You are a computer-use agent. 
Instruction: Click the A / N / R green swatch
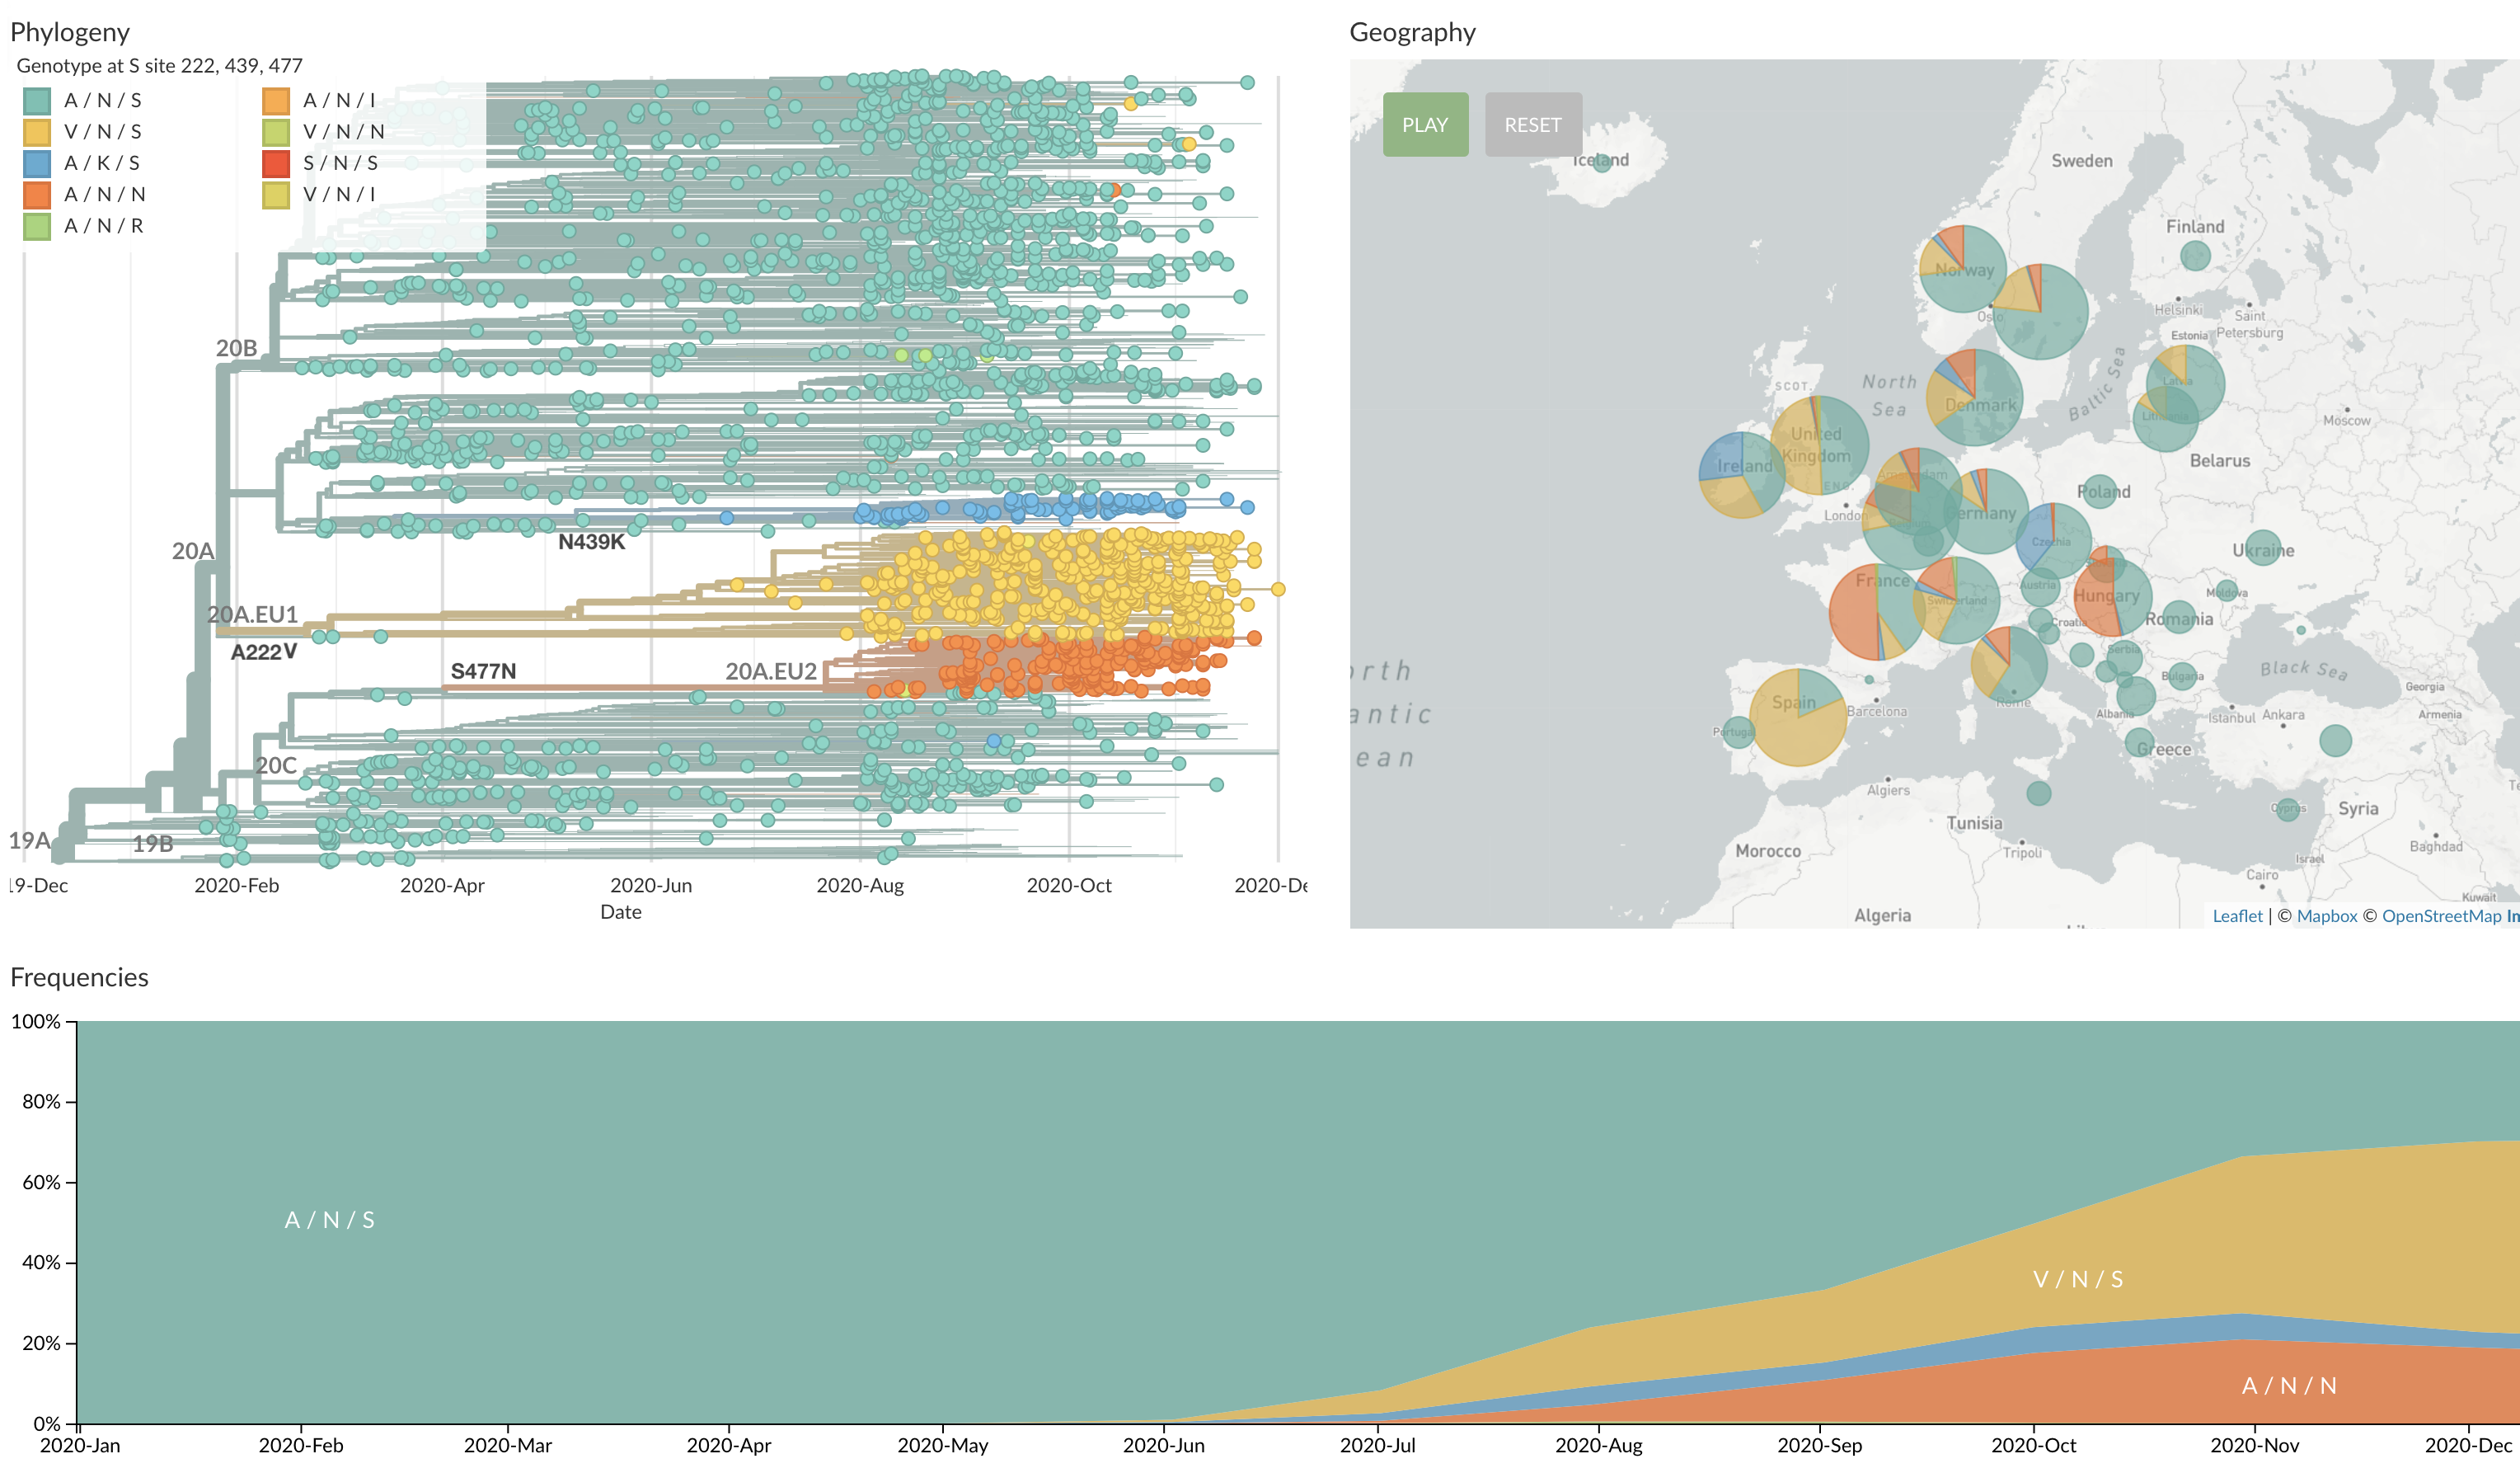coord(37,226)
